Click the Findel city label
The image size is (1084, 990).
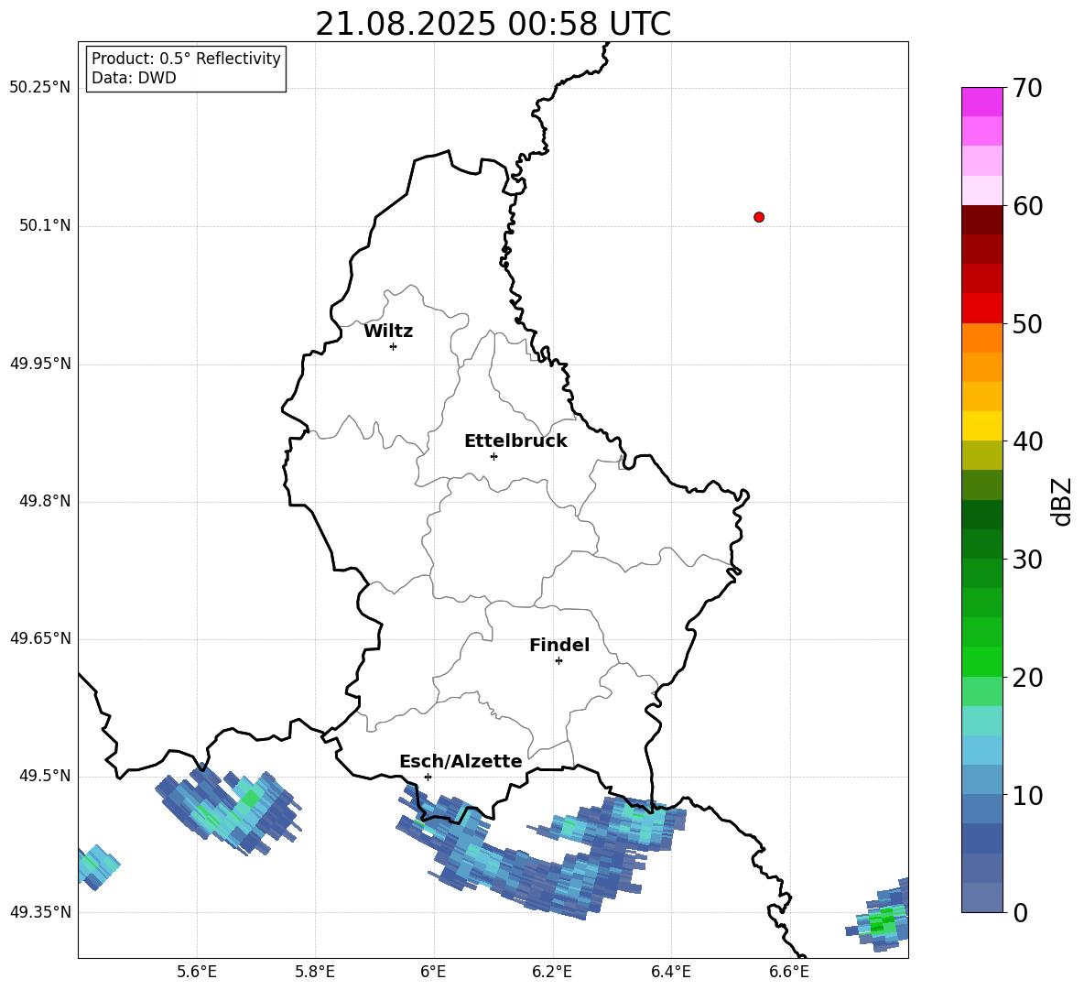point(559,645)
